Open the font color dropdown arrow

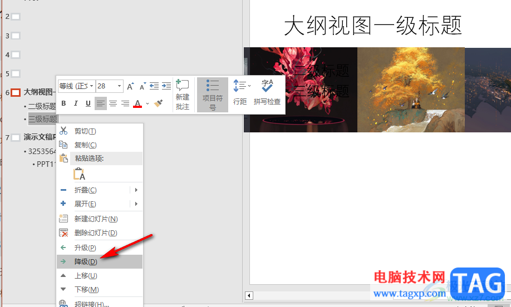point(148,103)
